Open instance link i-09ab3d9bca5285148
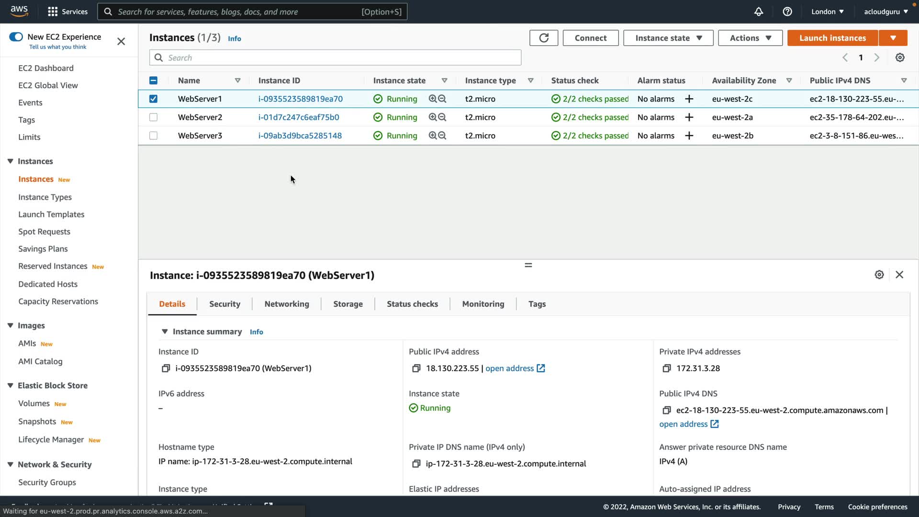The width and height of the screenshot is (919, 517). click(x=300, y=135)
